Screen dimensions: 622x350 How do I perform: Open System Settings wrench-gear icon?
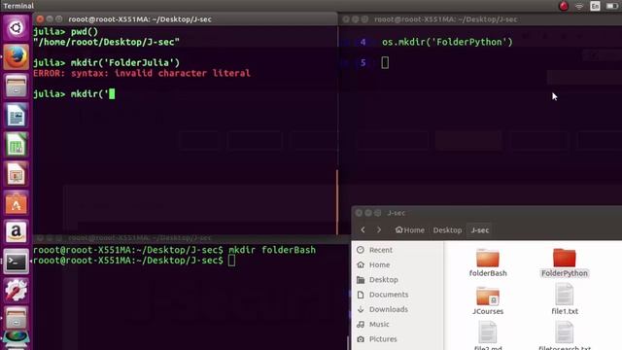pyautogui.click(x=16, y=291)
